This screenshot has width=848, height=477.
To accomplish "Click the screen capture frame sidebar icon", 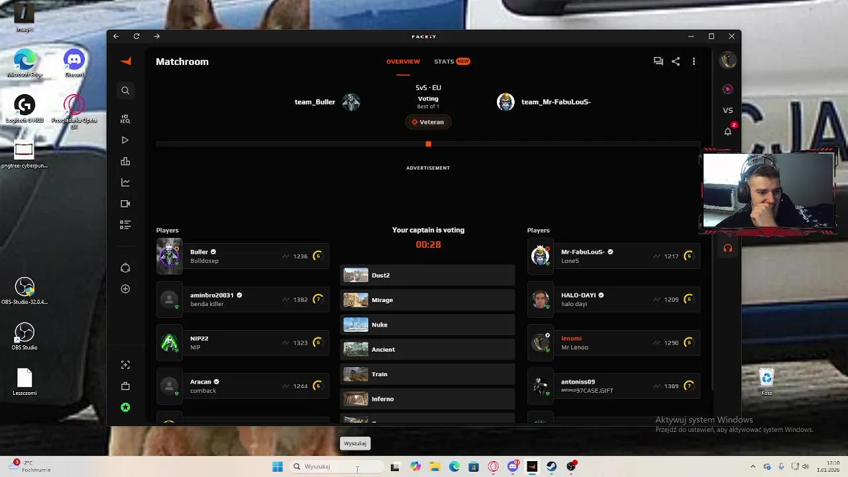I will coord(125,365).
